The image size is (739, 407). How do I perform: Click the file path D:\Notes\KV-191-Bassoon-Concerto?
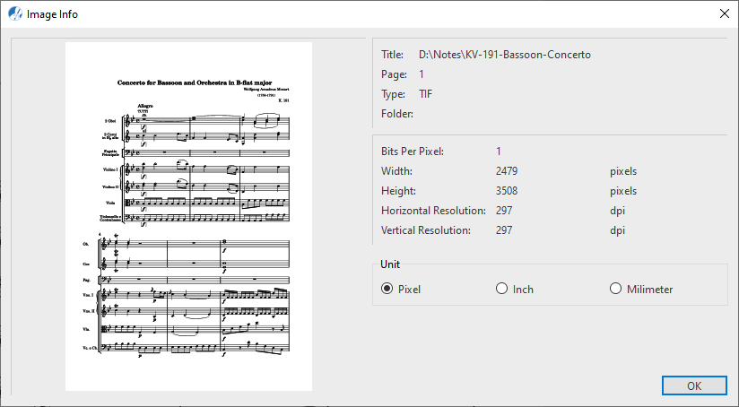(505, 55)
